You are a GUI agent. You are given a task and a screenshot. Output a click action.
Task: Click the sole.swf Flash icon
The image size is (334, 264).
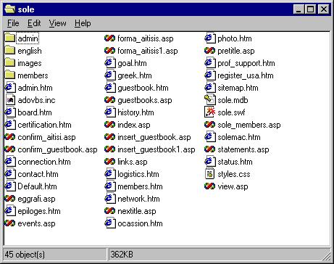[x=210, y=112]
